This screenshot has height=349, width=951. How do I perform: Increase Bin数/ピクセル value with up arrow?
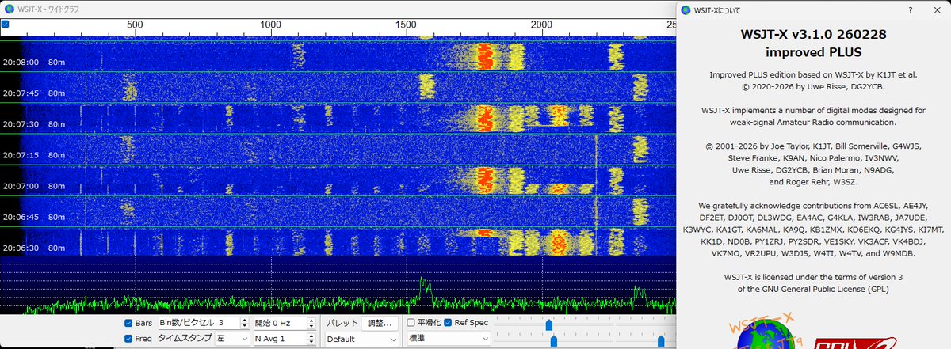243,320
